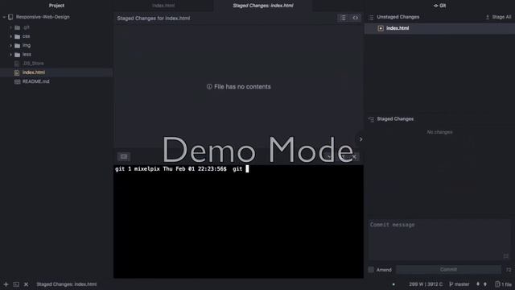Image resolution: width=515 pixels, height=290 pixels.
Task: Click the 1 file changed indicator
Action: pos(504,284)
